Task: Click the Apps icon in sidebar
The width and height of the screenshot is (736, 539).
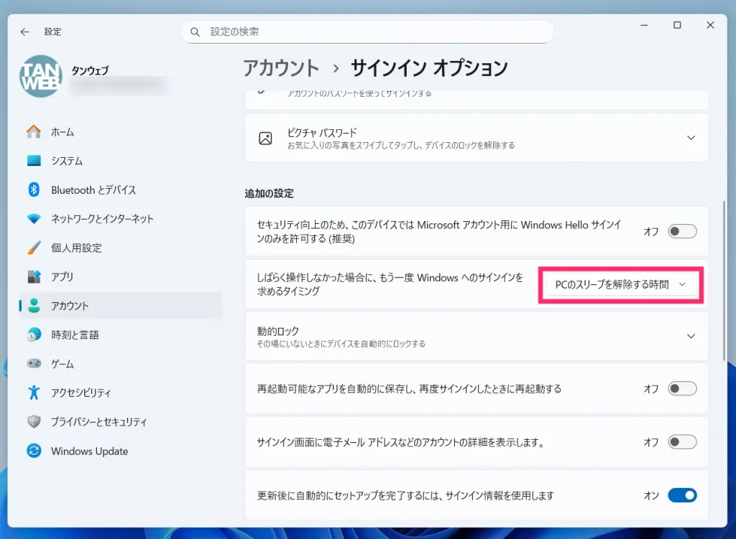Action: (x=34, y=276)
